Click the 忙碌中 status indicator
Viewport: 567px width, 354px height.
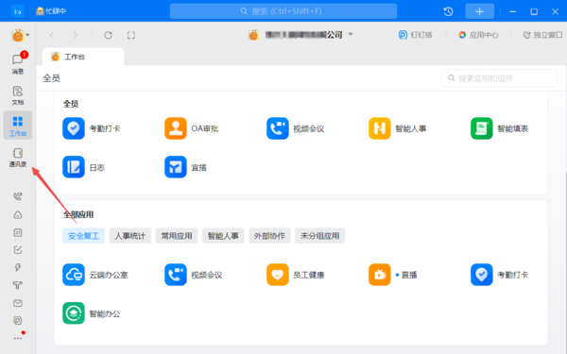coord(51,11)
